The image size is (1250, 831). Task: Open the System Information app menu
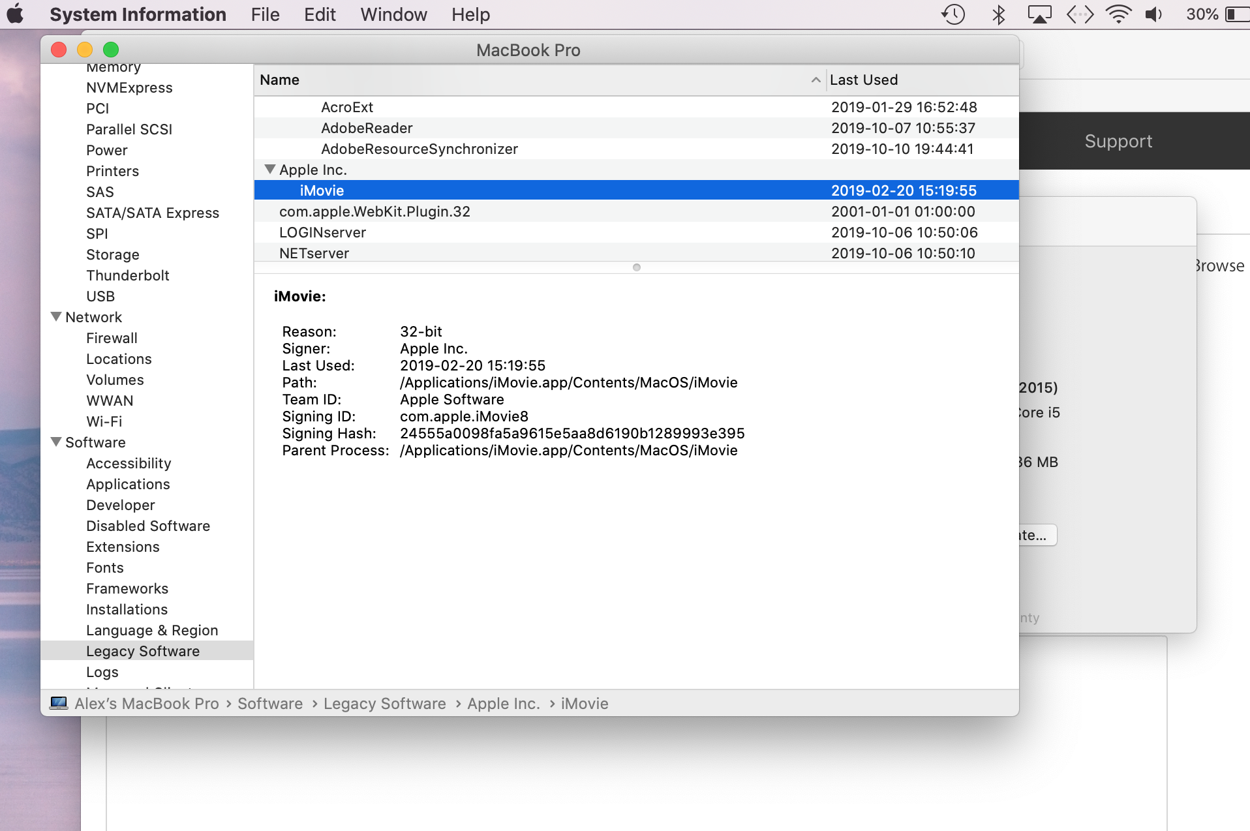(138, 14)
